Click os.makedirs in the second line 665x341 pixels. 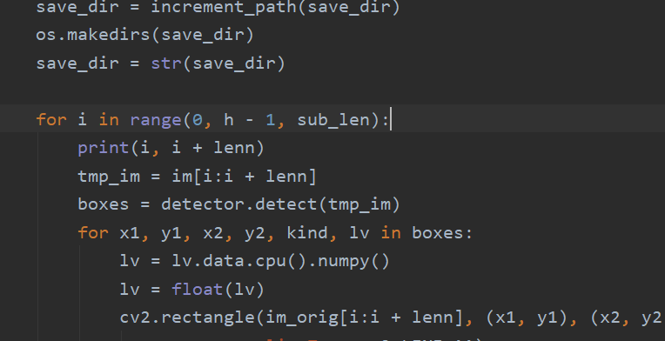click(x=93, y=35)
